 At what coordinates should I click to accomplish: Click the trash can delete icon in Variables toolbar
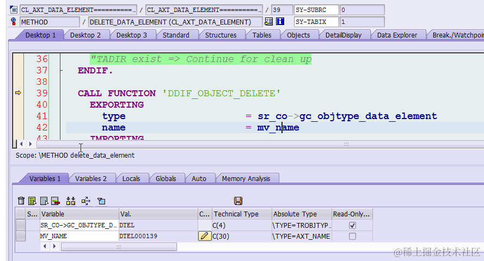coord(21,201)
